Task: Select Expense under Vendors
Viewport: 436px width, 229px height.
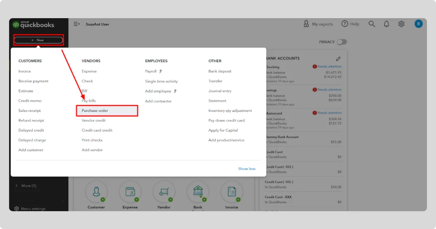Action: point(89,71)
